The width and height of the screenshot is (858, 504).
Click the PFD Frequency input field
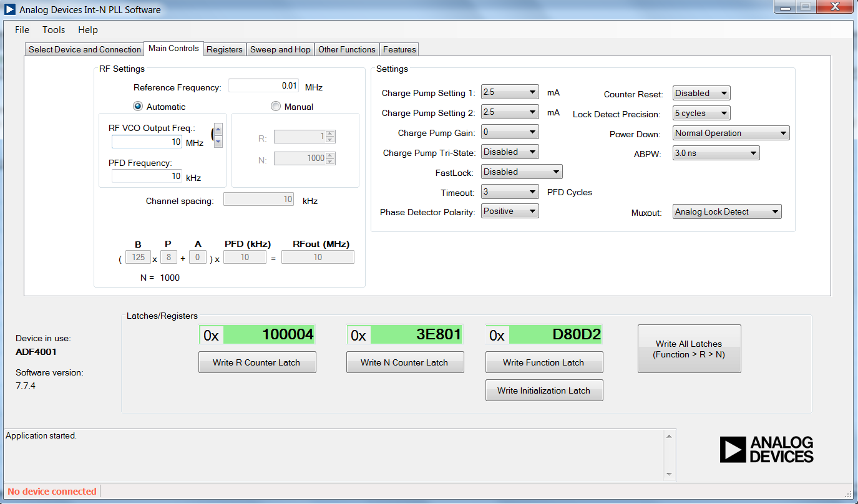click(147, 177)
